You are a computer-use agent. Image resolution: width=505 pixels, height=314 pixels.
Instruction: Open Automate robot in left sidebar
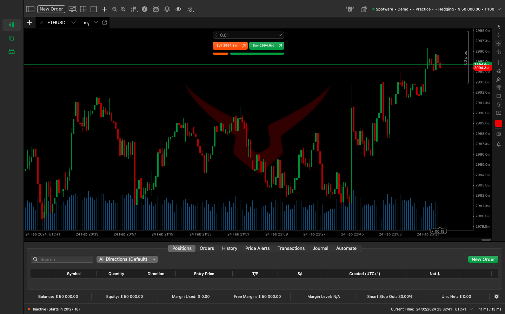(12, 52)
